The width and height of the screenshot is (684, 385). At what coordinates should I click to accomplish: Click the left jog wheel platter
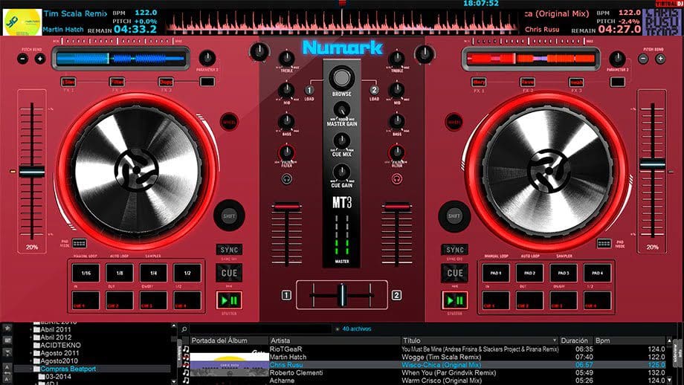137,170
